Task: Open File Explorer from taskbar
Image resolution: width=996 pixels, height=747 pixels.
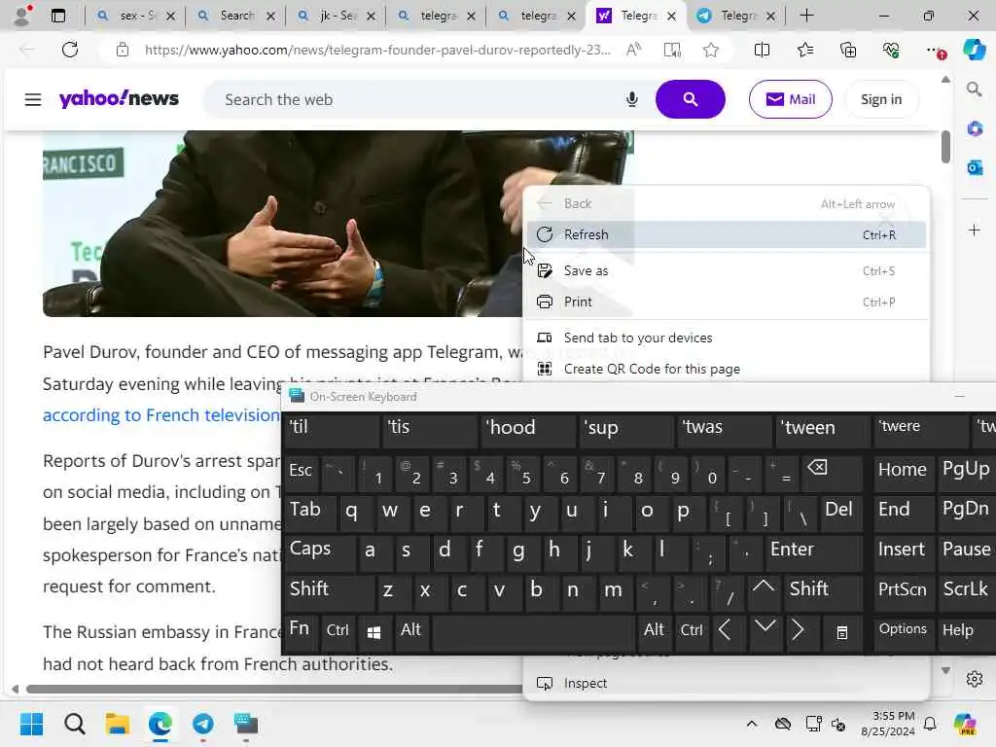Action: coord(118,724)
